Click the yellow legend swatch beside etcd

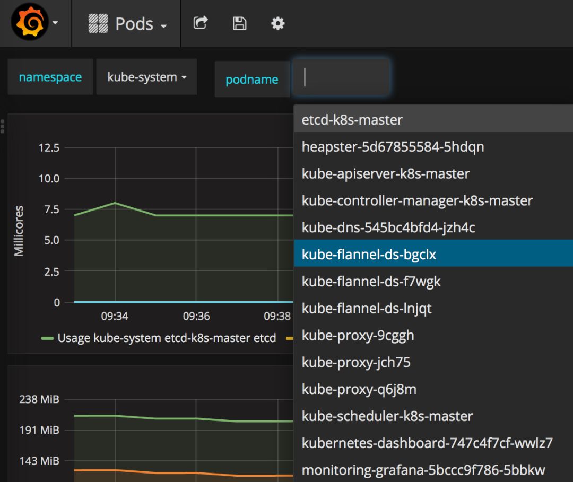(290, 338)
